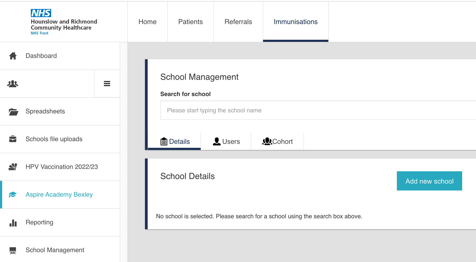
Task: Click the Schools file uploads briefcase icon
Action: click(x=13, y=139)
